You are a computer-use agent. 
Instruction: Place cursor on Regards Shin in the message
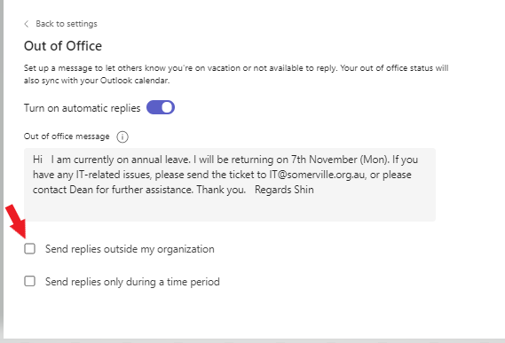pos(284,190)
